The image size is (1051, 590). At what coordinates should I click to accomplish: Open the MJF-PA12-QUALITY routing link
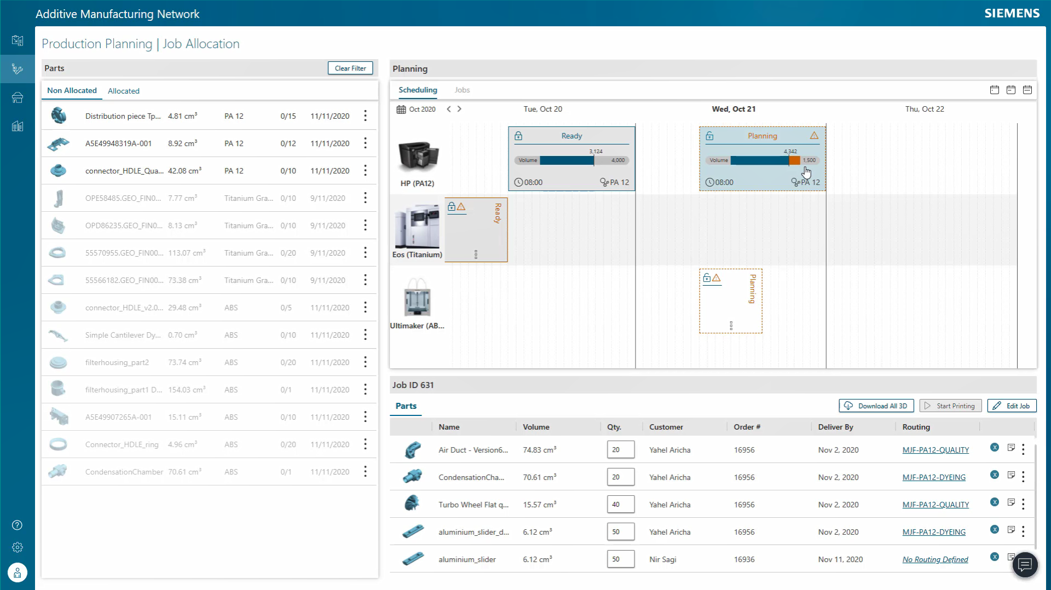click(935, 450)
